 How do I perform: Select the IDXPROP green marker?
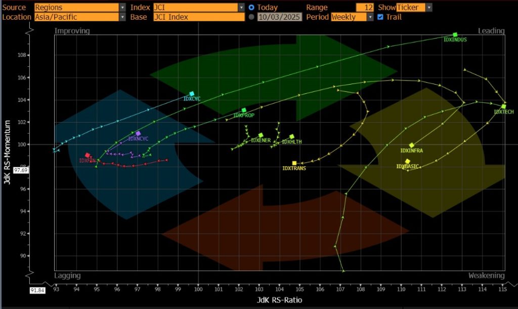244,110
